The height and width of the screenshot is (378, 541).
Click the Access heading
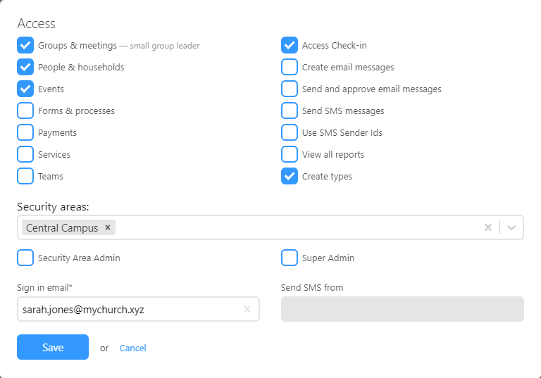coord(36,23)
